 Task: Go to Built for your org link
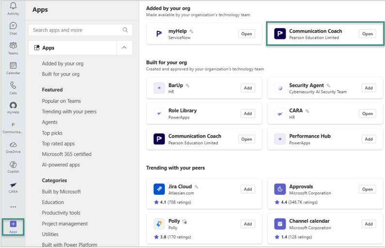click(x=61, y=74)
